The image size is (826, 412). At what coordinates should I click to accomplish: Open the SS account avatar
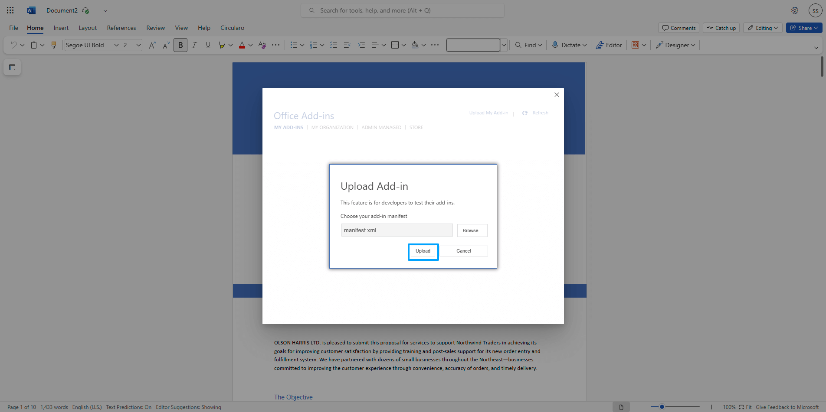(x=816, y=11)
